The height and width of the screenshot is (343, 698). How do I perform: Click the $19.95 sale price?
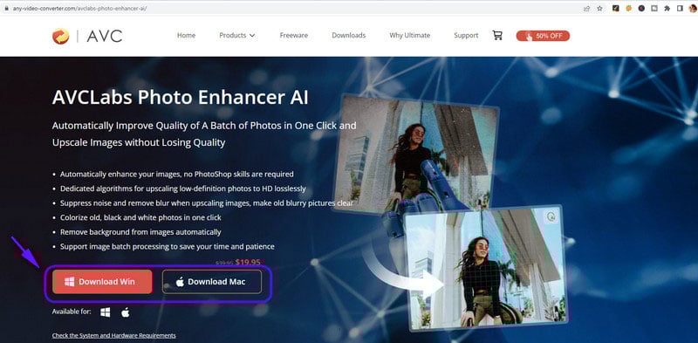pos(248,263)
